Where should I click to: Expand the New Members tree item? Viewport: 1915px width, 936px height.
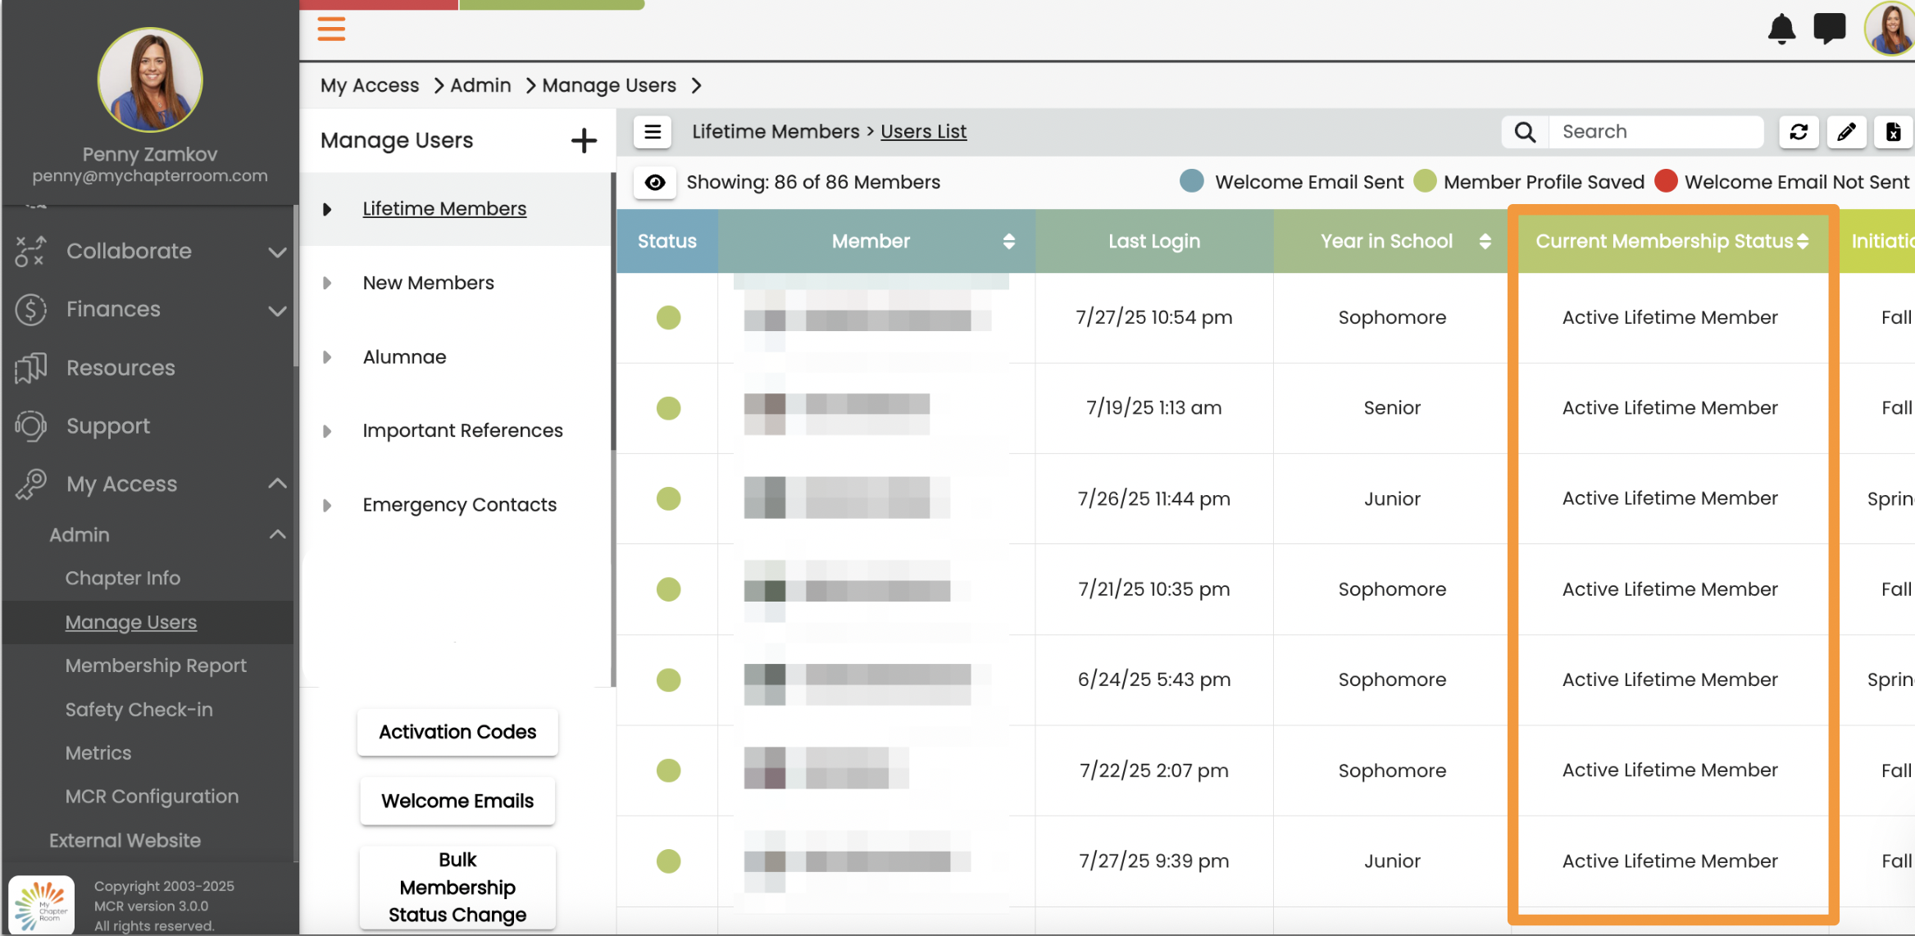[327, 283]
